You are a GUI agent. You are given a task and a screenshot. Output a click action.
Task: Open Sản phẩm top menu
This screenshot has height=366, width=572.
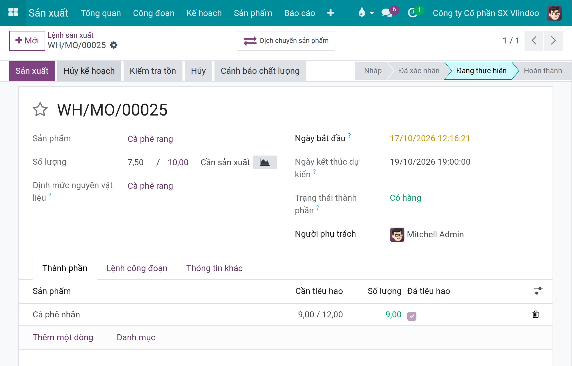(253, 13)
